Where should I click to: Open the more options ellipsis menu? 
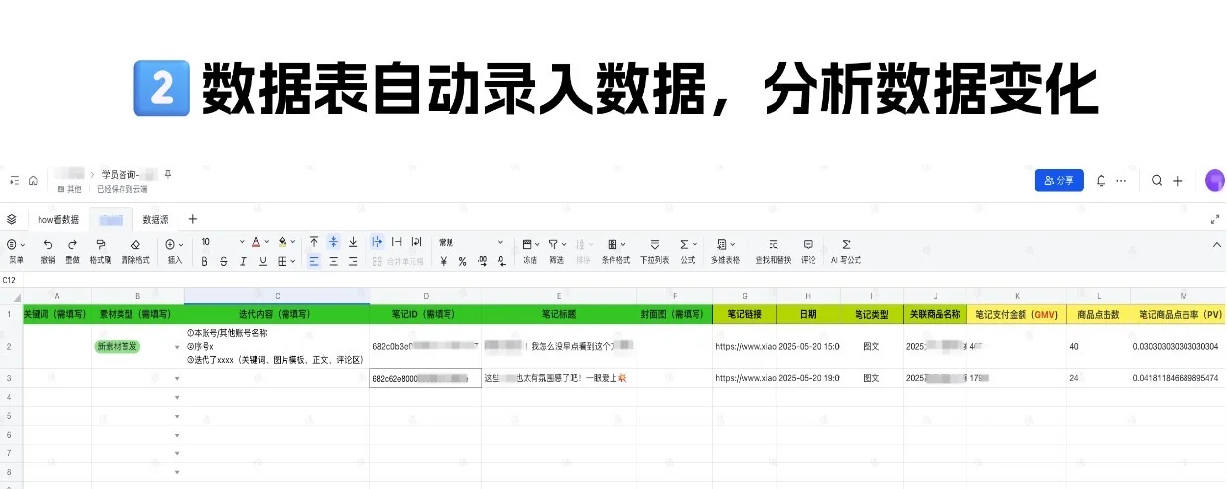pos(1121,181)
